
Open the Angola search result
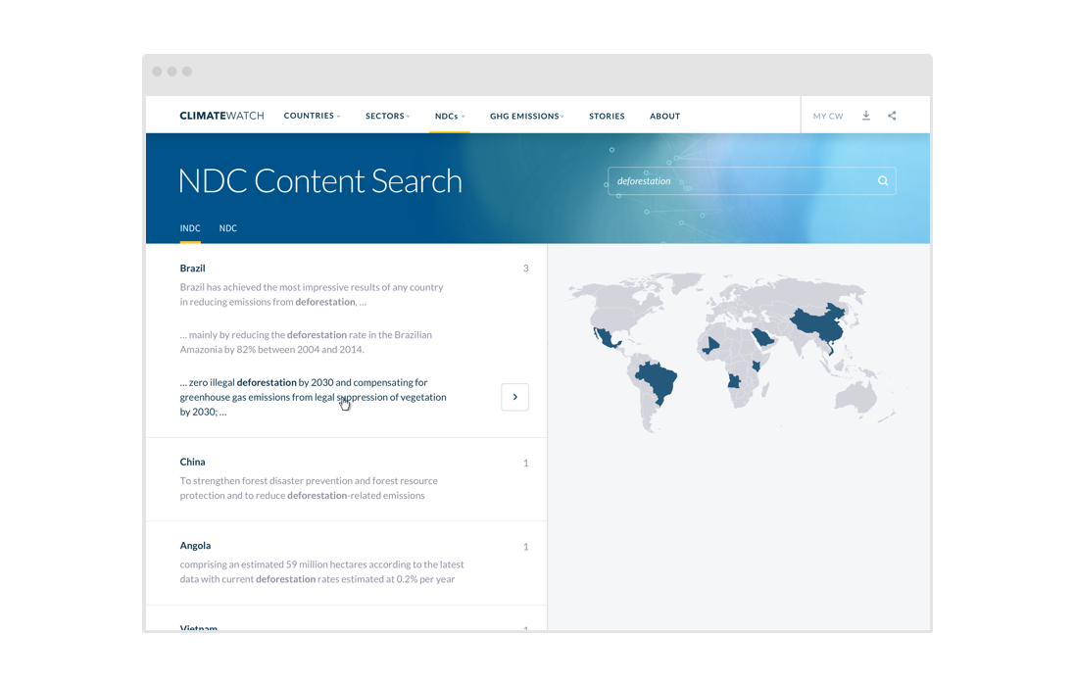195,546
